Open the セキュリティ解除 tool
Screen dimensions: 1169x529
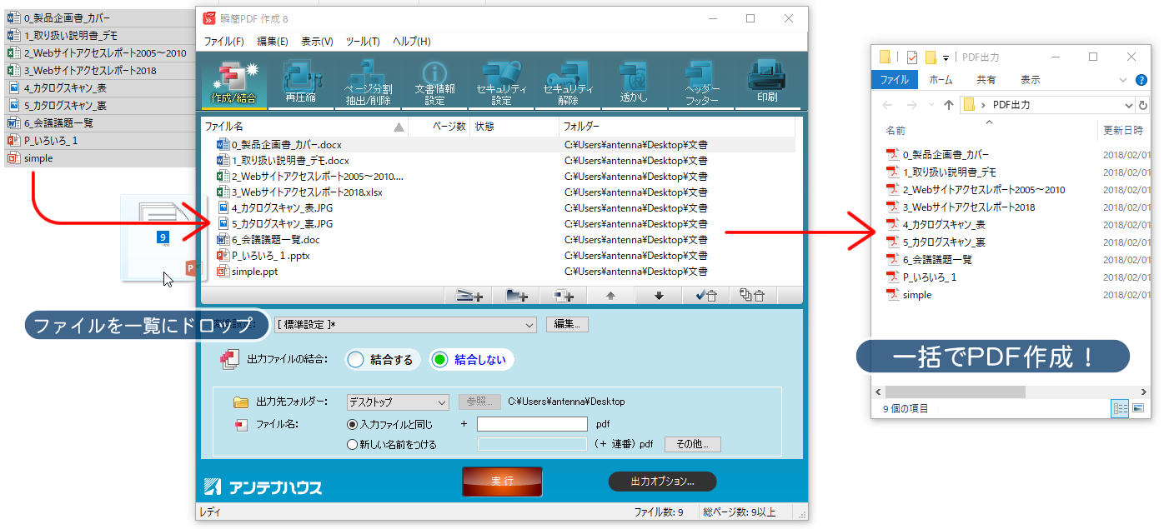[568, 82]
